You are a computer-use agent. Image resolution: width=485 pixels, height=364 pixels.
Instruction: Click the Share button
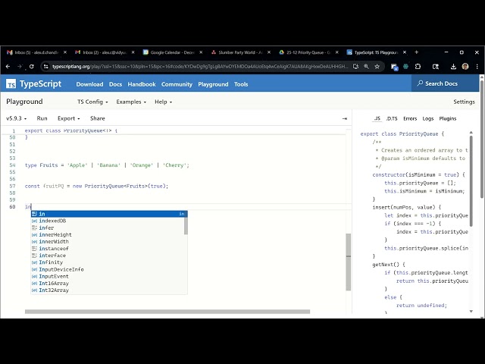pos(98,118)
